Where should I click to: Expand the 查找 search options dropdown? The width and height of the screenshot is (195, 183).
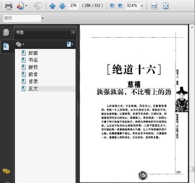point(43,18)
